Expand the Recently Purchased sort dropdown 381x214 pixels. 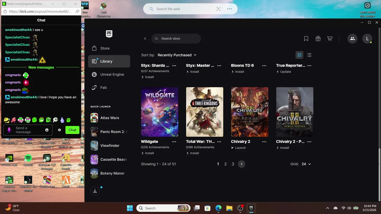point(177,55)
